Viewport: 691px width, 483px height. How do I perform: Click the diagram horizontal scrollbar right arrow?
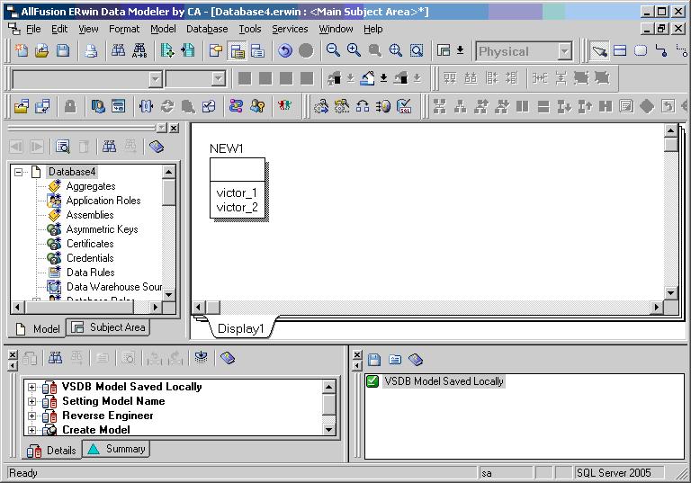[657, 308]
